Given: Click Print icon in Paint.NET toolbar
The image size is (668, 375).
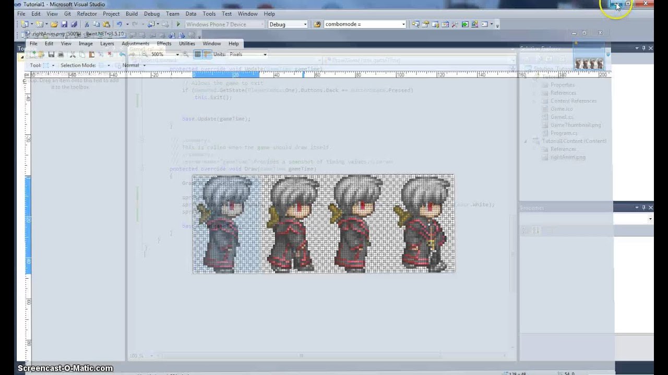Looking at the screenshot, I should click(x=61, y=54).
